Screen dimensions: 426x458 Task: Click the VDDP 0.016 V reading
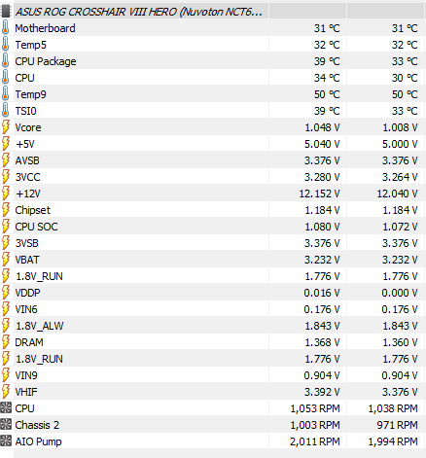322,293
